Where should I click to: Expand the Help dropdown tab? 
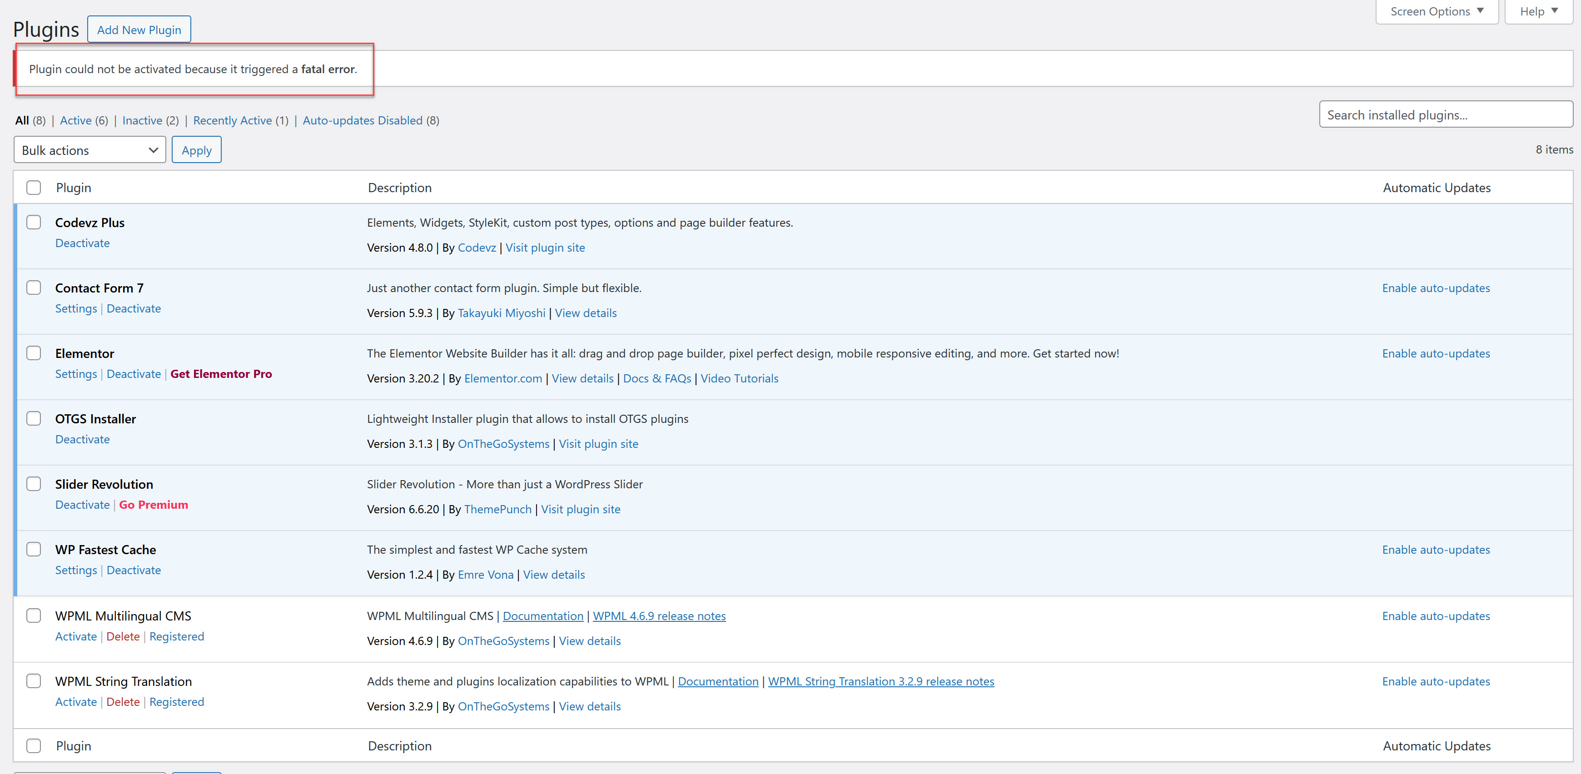(x=1539, y=12)
